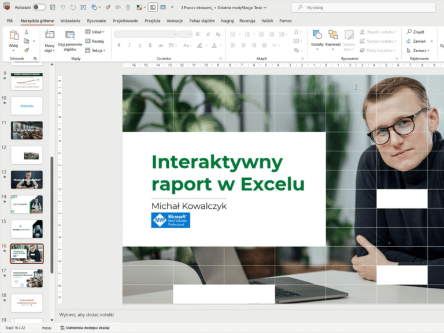Click the Undo arrow in title bar
This screenshot has height=333, width=444.
click(63, 8)
